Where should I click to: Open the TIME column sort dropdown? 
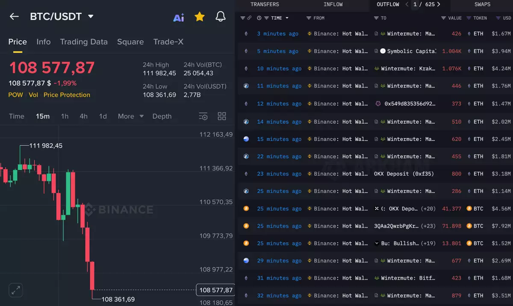click(286, 18)
